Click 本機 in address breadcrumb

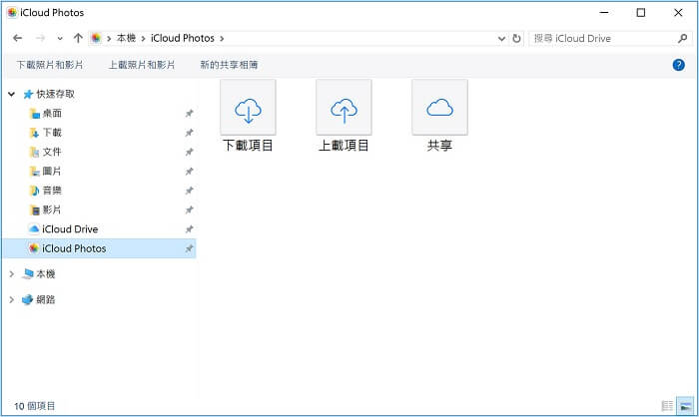click(126, 38)
